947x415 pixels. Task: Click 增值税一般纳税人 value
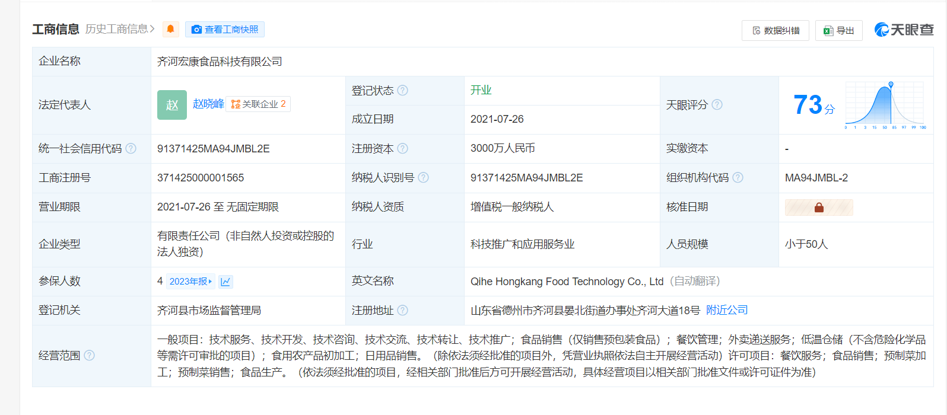click(512, 207)
